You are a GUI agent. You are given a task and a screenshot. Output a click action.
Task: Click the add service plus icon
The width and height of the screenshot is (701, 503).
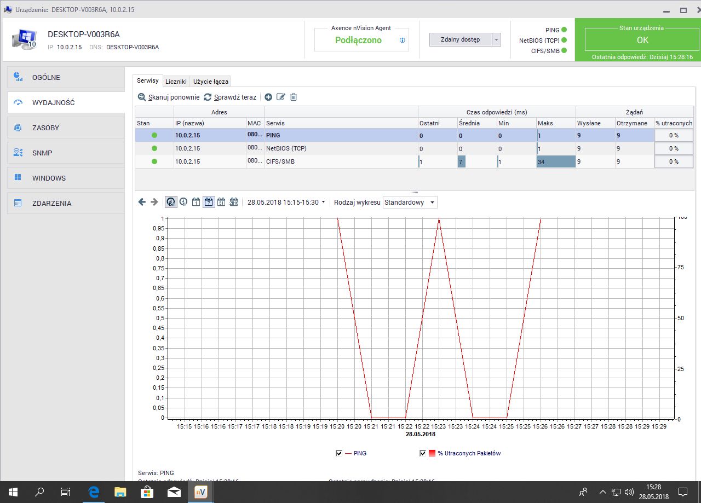pyautogui.click(x=268, y=97)
